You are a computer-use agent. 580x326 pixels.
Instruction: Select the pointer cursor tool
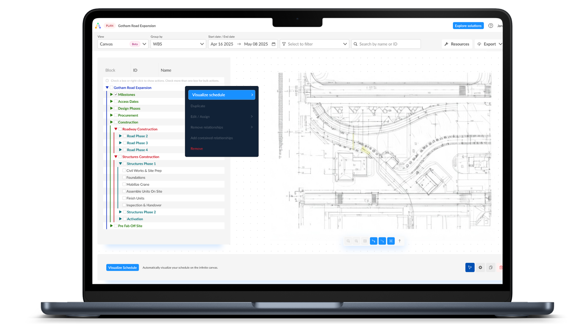click(470, 267)
